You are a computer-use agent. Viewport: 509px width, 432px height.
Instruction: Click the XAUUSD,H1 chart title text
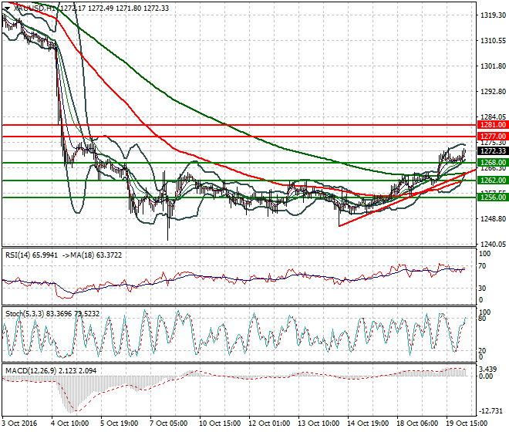[34, 8]
